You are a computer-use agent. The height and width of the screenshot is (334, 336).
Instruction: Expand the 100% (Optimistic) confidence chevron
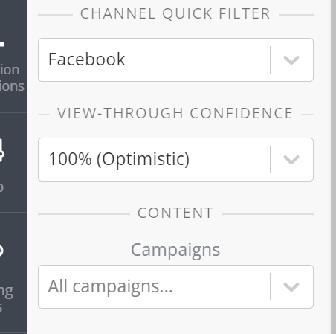tap(291, 160)
